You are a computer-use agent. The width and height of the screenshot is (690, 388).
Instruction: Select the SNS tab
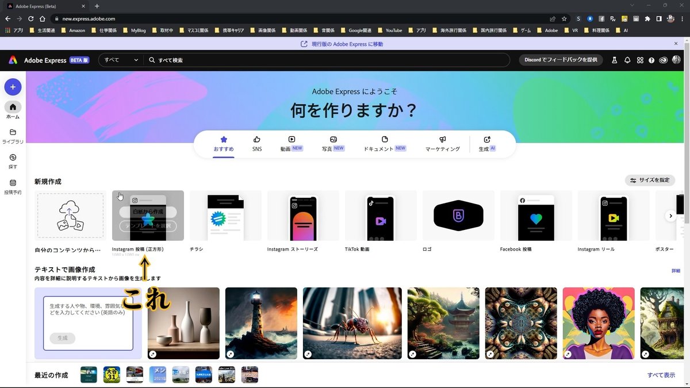[x=257, y=144]
